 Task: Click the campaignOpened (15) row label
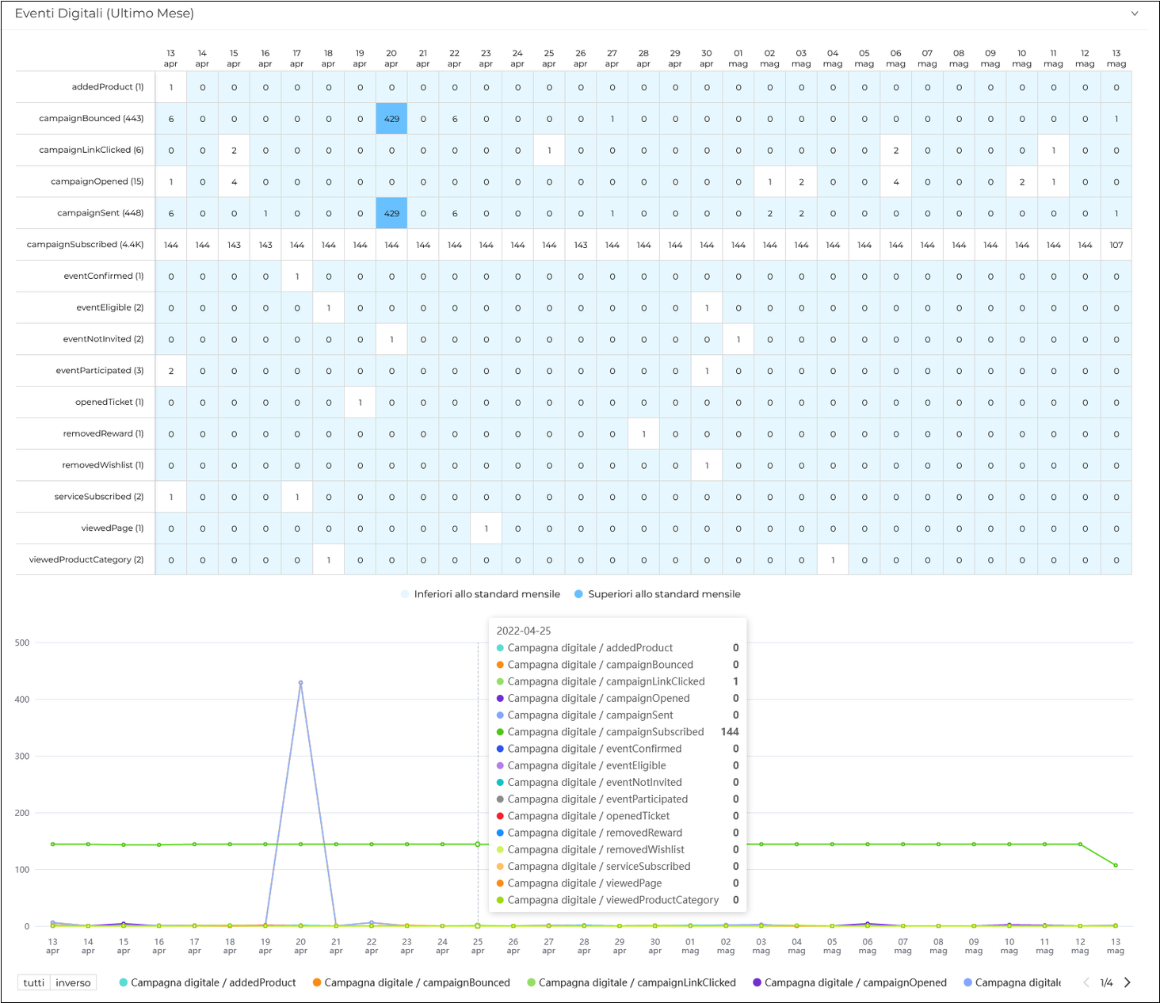97,181
